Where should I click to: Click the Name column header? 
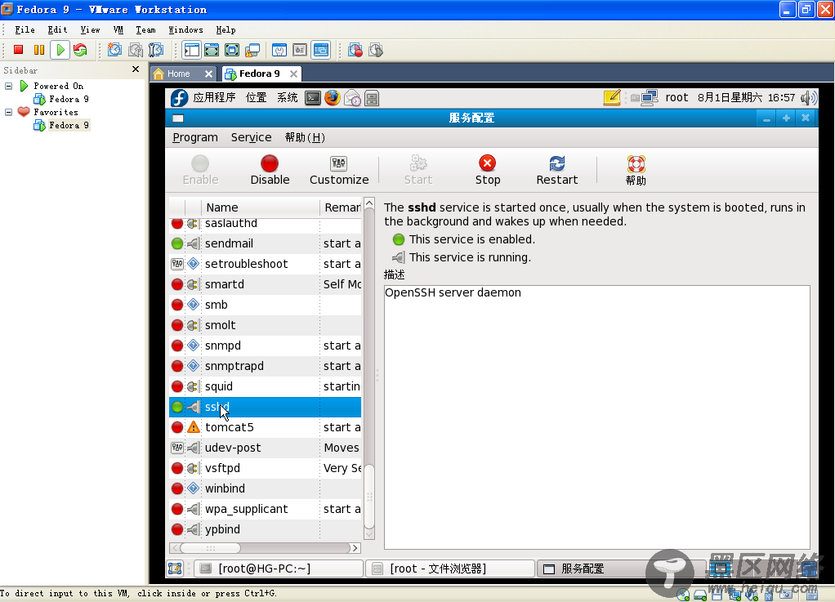[261, 207]
